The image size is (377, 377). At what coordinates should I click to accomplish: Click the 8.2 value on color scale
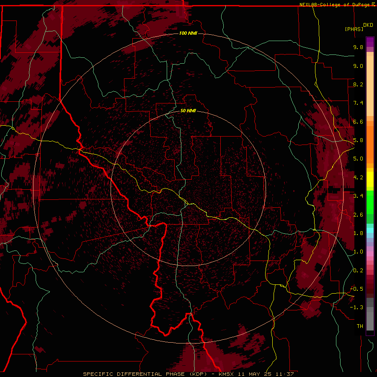pos(358,84)
